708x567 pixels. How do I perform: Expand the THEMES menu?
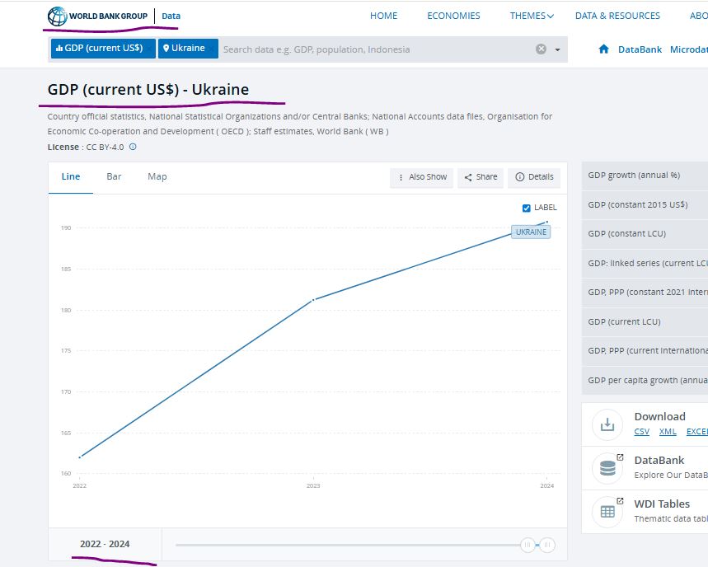pos(532,16)
